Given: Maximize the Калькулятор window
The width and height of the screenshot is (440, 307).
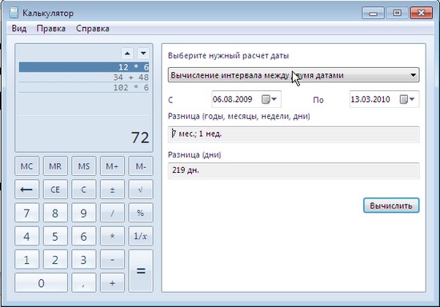Looking at the screenshot, I should tap(397, 13).
